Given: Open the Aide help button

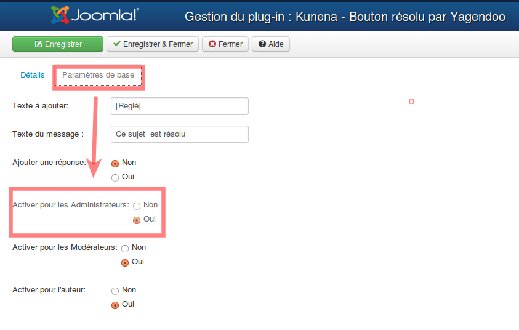Looking at the screenshot, I should pyautogui.click(x=271, y=44).
